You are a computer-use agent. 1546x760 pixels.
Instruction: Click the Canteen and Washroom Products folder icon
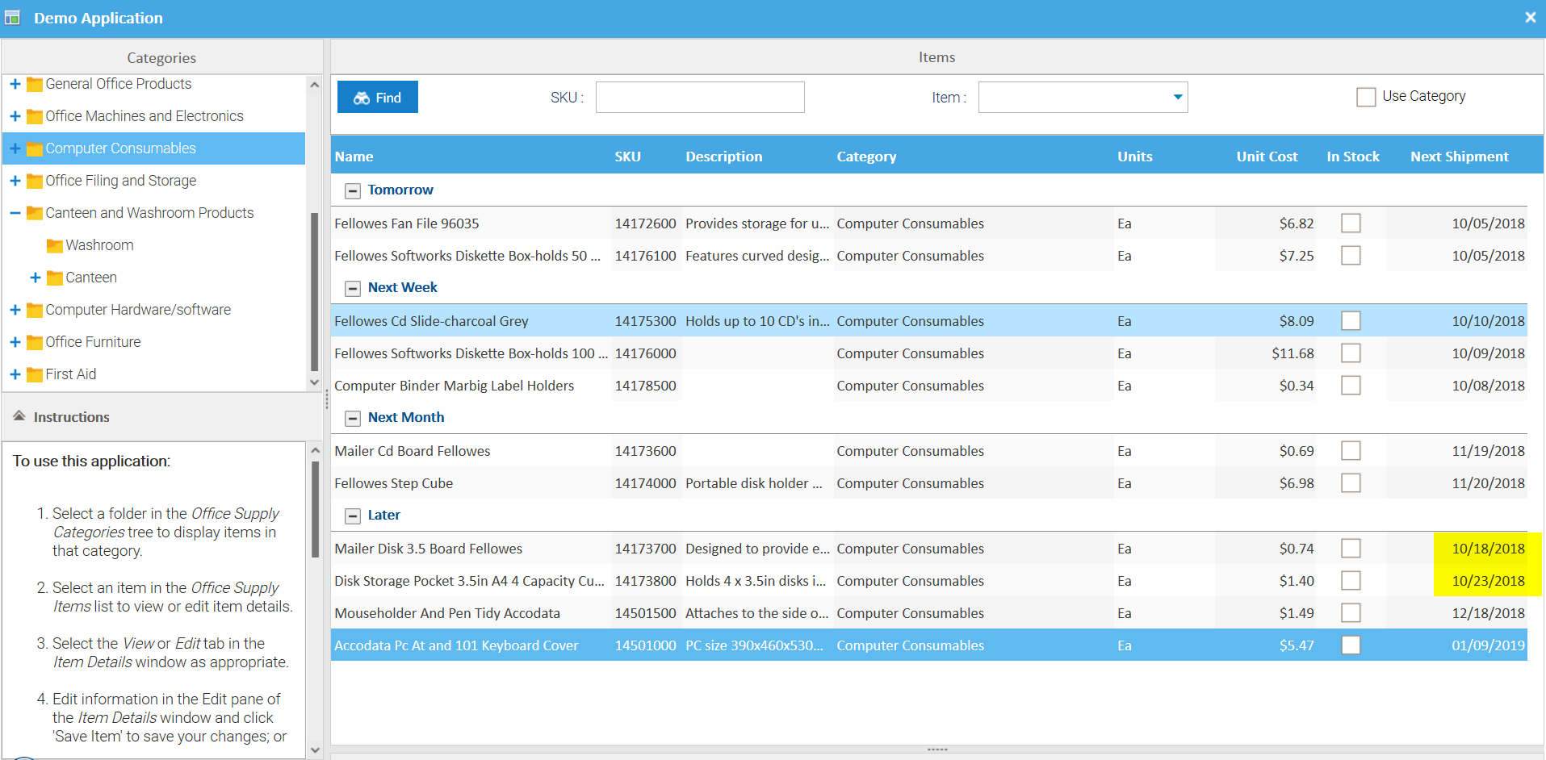(35, 214)
